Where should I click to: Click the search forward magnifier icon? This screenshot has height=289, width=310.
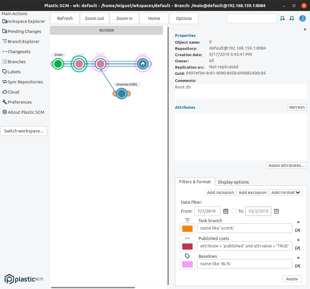click(x=292, y=18)
